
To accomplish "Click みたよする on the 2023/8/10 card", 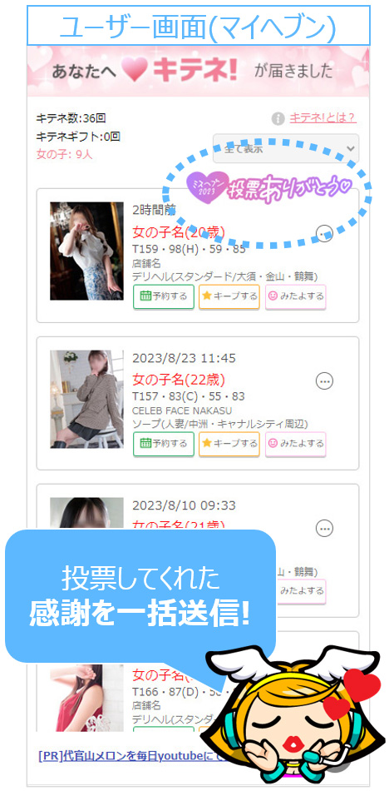I will point(301,590).
